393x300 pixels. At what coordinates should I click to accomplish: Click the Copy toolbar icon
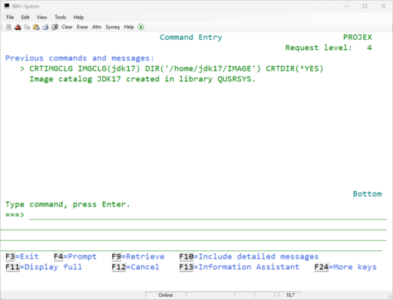27,27
